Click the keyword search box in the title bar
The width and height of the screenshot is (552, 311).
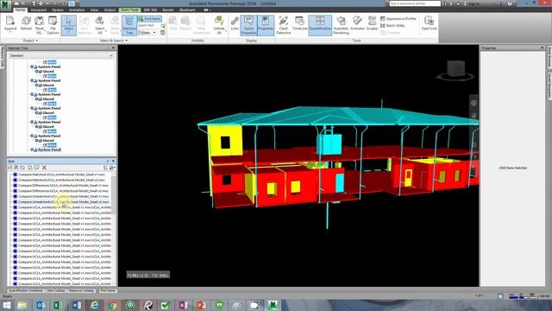pyautogui.click(x=415, y=3)
